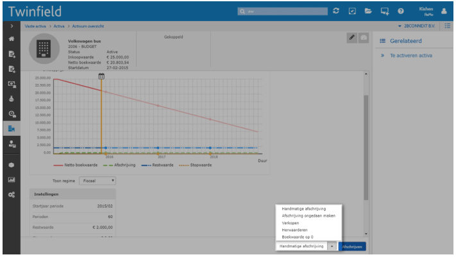This screenshot has width=456, height=257.
Task: Open the folder icon in top bar
Action: [368, 11]
